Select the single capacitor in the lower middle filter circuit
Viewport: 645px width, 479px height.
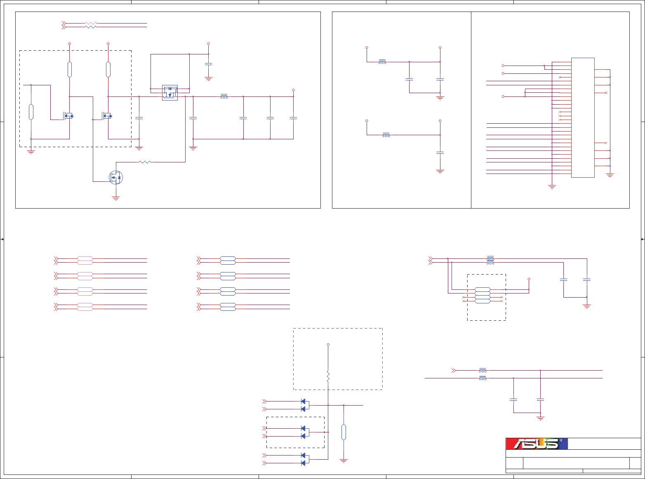coord(440,153)
